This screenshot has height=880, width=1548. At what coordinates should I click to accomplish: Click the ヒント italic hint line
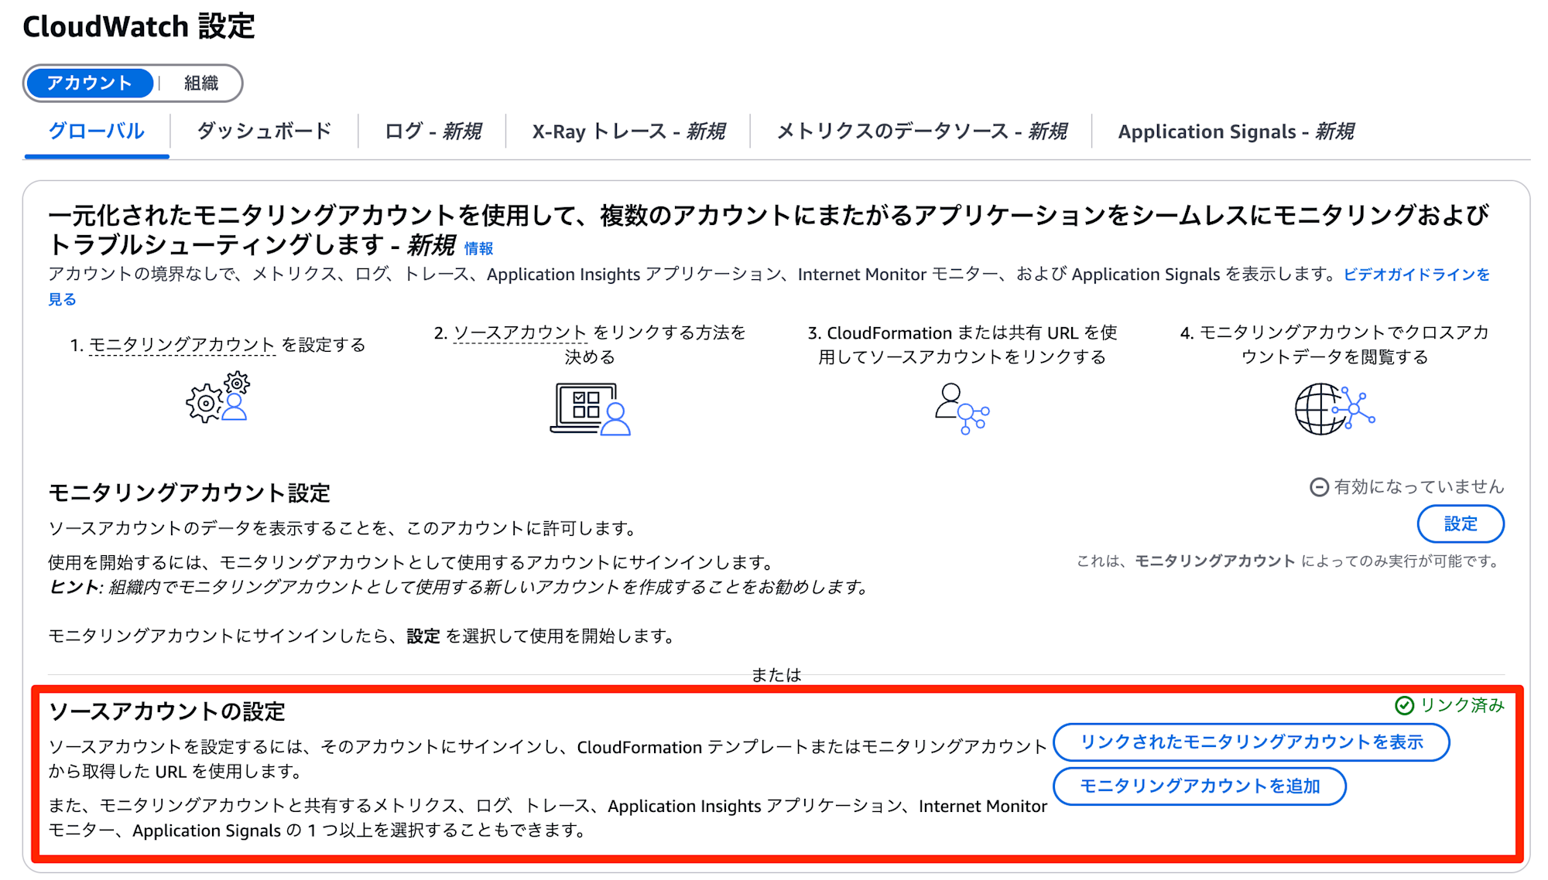click(458, 588)
